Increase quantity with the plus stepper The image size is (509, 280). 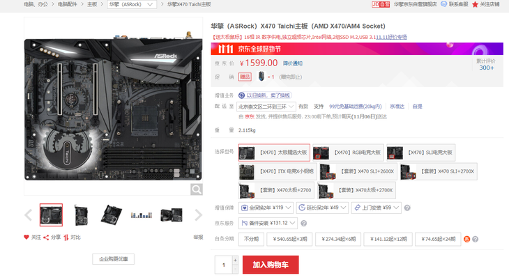pos(236,260)
